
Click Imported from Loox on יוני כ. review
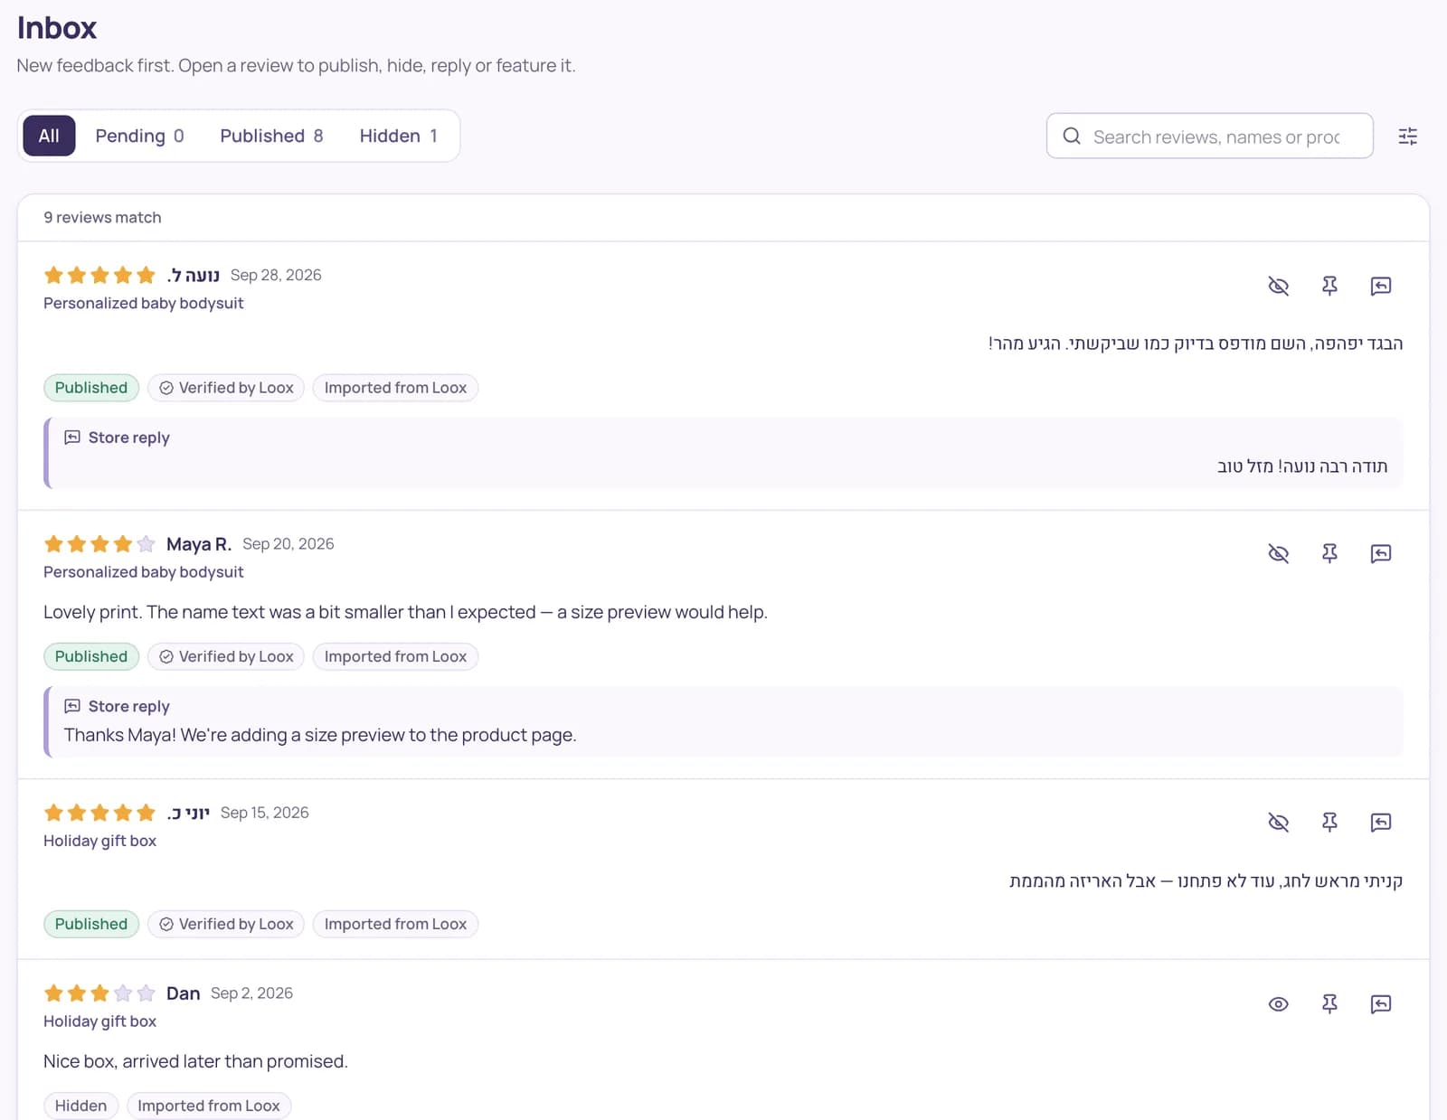[x=395, y=924]
